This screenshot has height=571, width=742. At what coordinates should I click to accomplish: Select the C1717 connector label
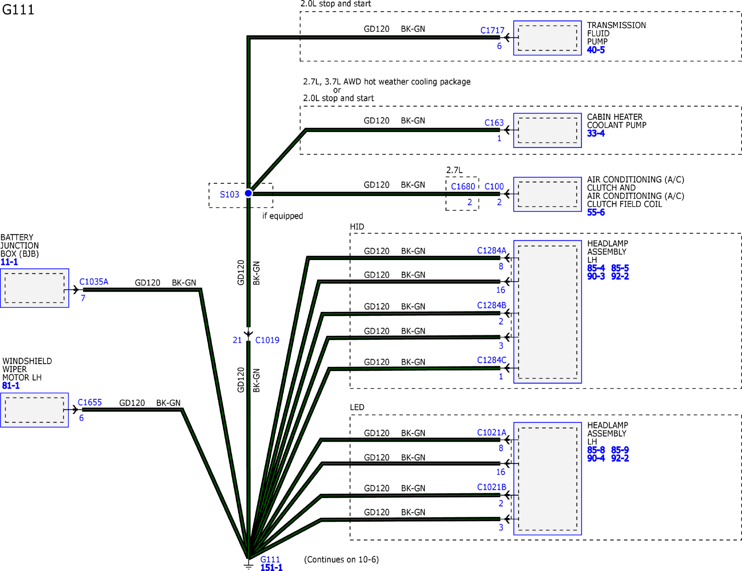492,30
